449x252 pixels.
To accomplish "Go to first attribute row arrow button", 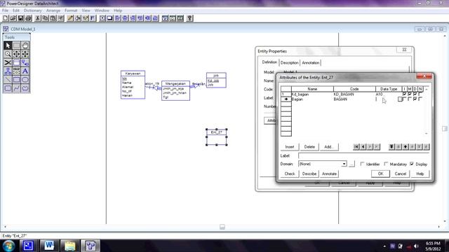I will [356, 146].
